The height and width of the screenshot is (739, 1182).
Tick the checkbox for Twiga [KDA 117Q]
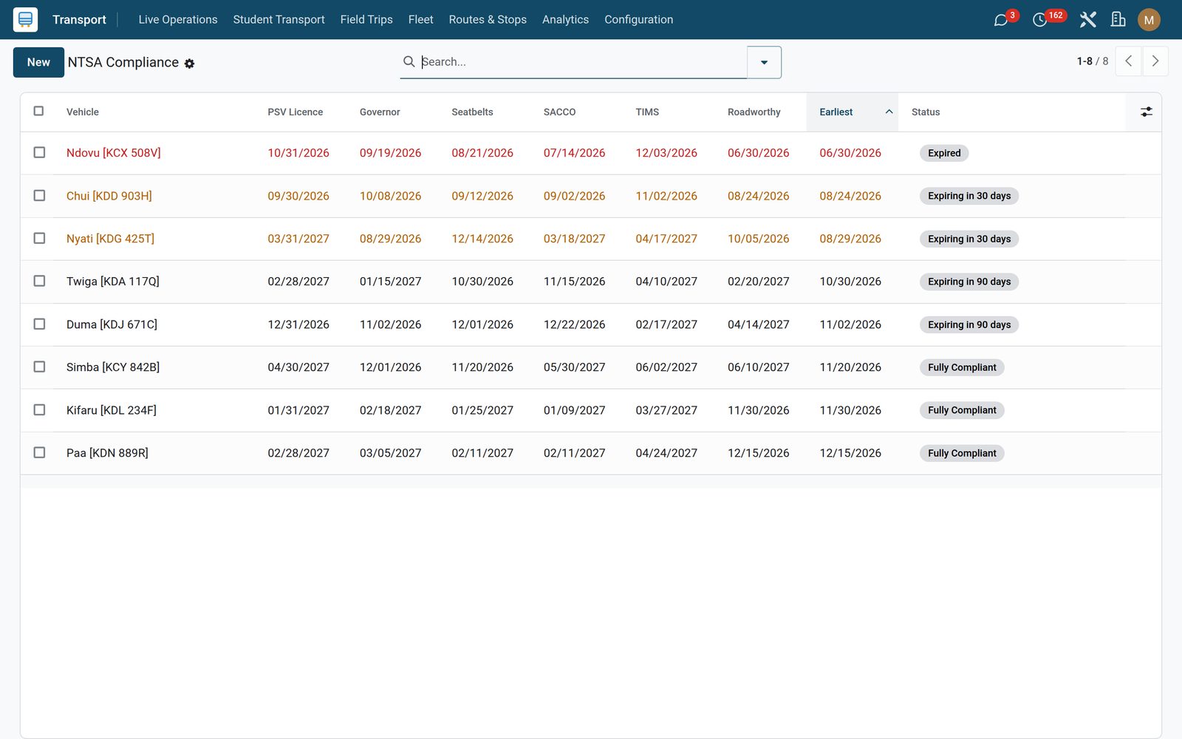tap(39, 281)
